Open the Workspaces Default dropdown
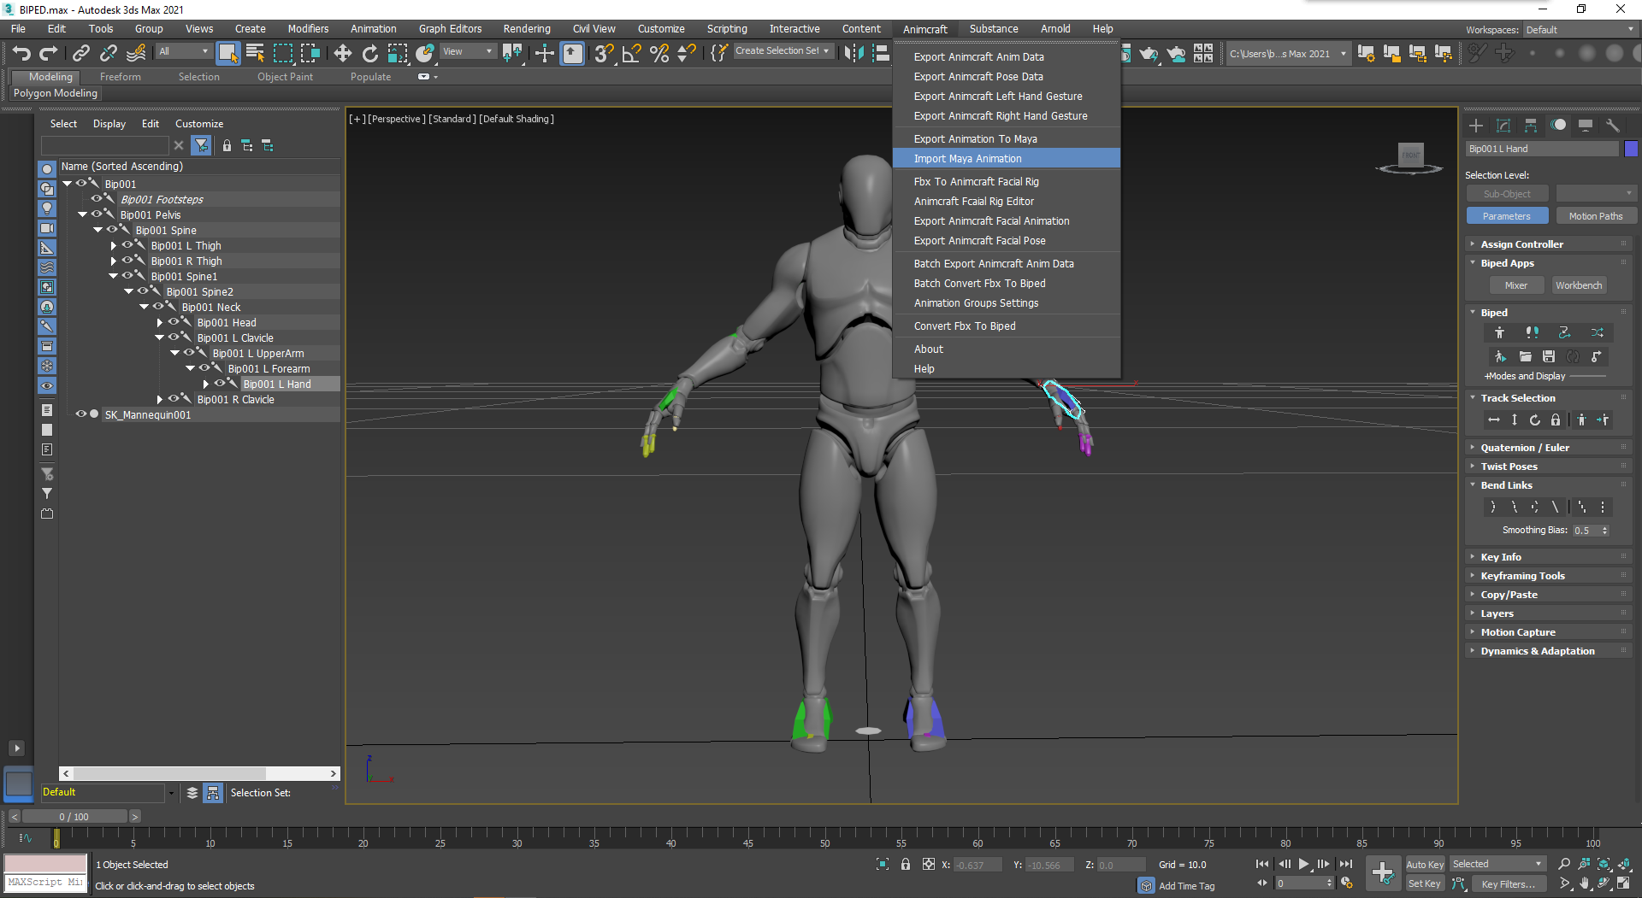The image size is (1642, 898). [1580, 30]
